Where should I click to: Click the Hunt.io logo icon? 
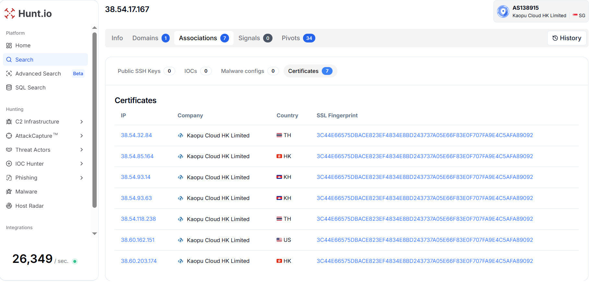click(10, 13)
